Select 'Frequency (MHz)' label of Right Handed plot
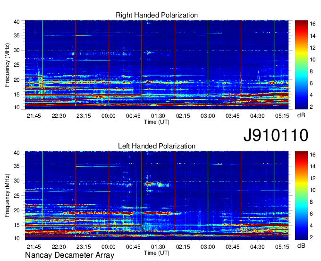Image resolution: width=321 pixels, height=261 pixels. tap(7, 65)
